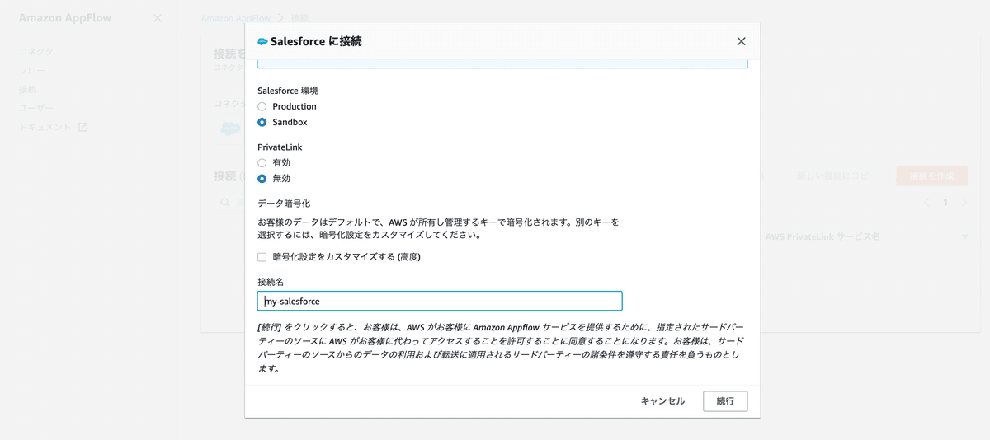Cancel with the キャンセル button
The image size is (990, 440).
(x=662, y=401)
